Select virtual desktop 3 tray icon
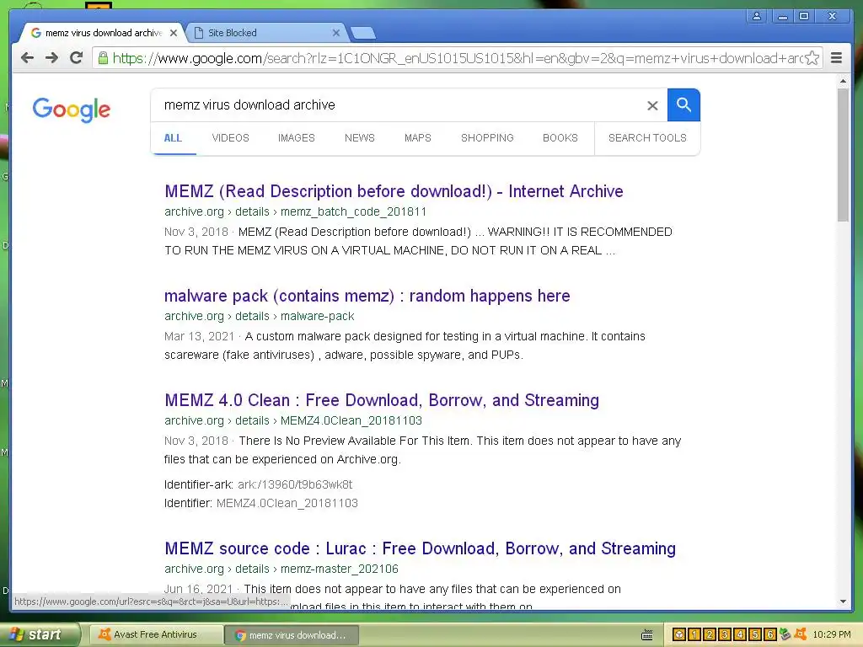The width and height of the screenshot is (863, 647). [x=725, y=634]
